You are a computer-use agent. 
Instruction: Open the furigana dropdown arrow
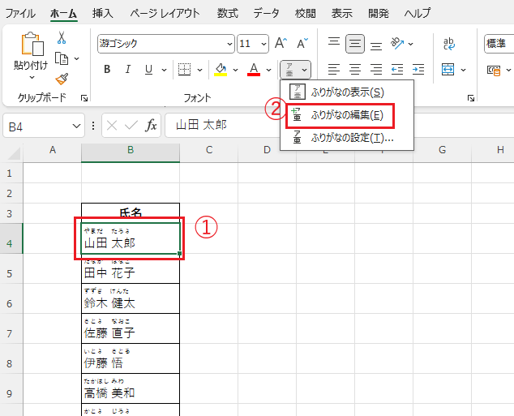pos(304,70)
